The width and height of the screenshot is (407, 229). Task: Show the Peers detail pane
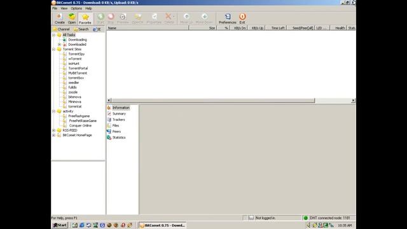(116, 132)
